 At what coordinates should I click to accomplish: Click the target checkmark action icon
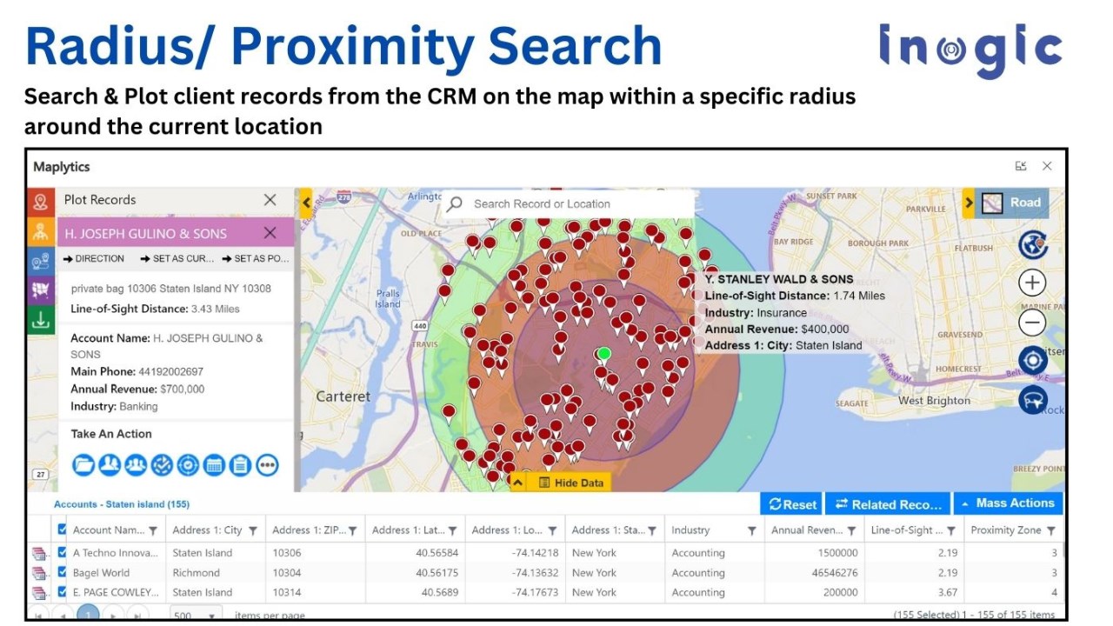188,465
